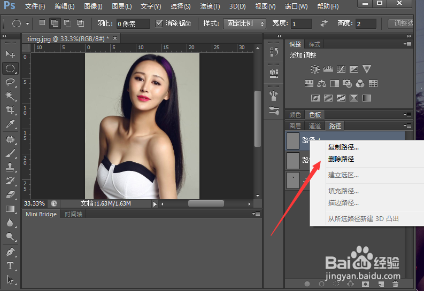This screenshot has height=291, width=424.
Task: Click Add layer mask icon in Paths panel
Action: tap(365, 284)
